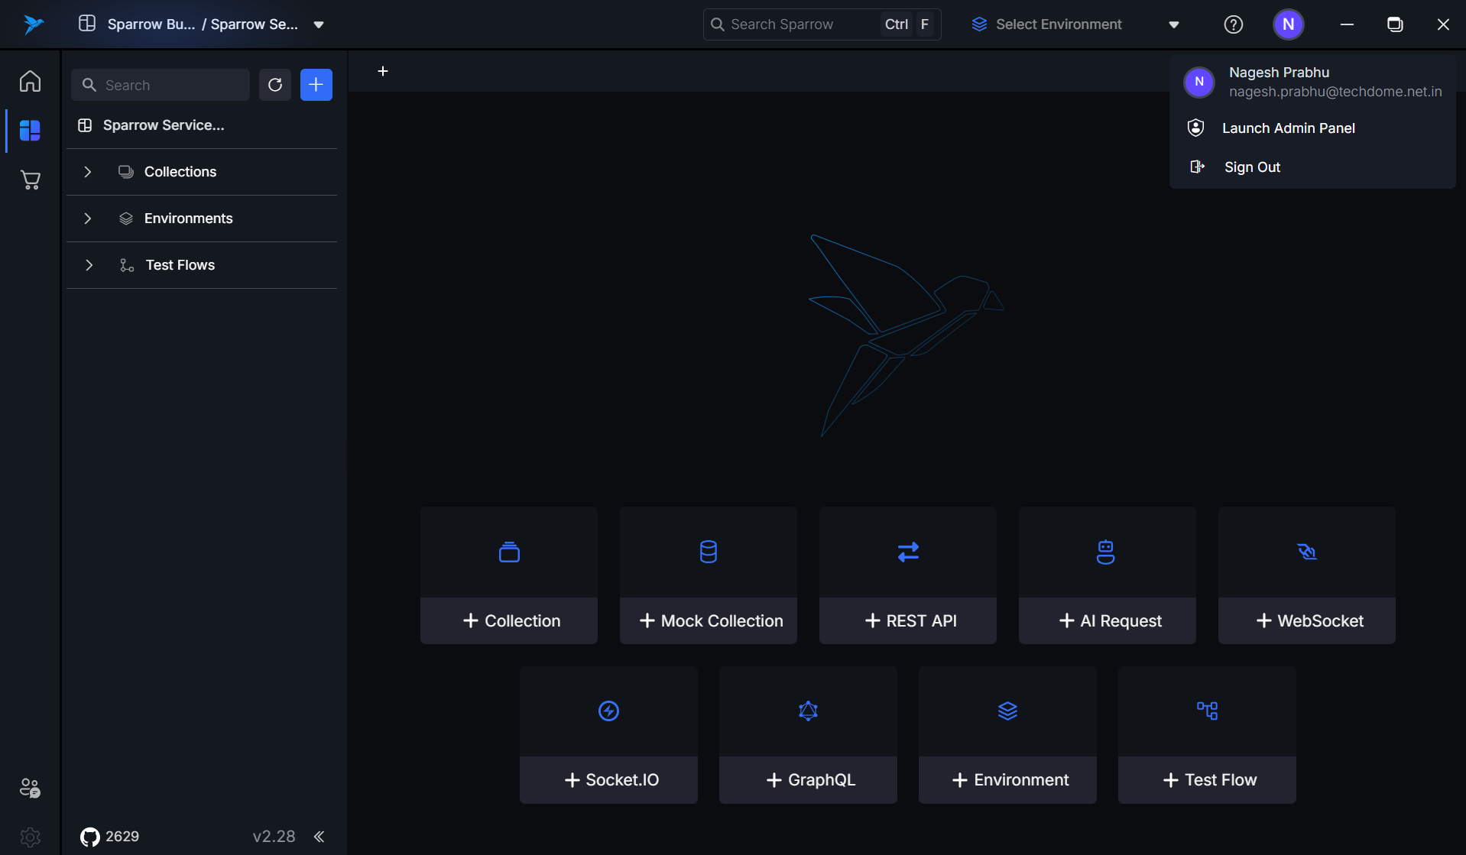The width and height of the screenshot is (1466, 855).
Task: Open the workspace switcher dropdown arrow
Action: (319, 24)
